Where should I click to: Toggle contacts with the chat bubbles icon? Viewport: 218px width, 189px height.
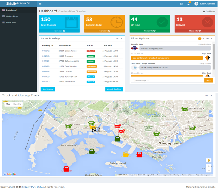[x=208, y=39]
